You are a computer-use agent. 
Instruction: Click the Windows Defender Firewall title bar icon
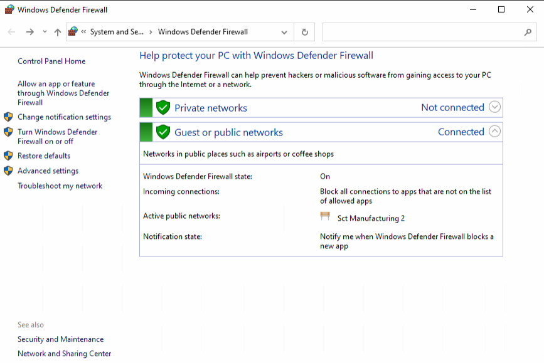[9, 9]
